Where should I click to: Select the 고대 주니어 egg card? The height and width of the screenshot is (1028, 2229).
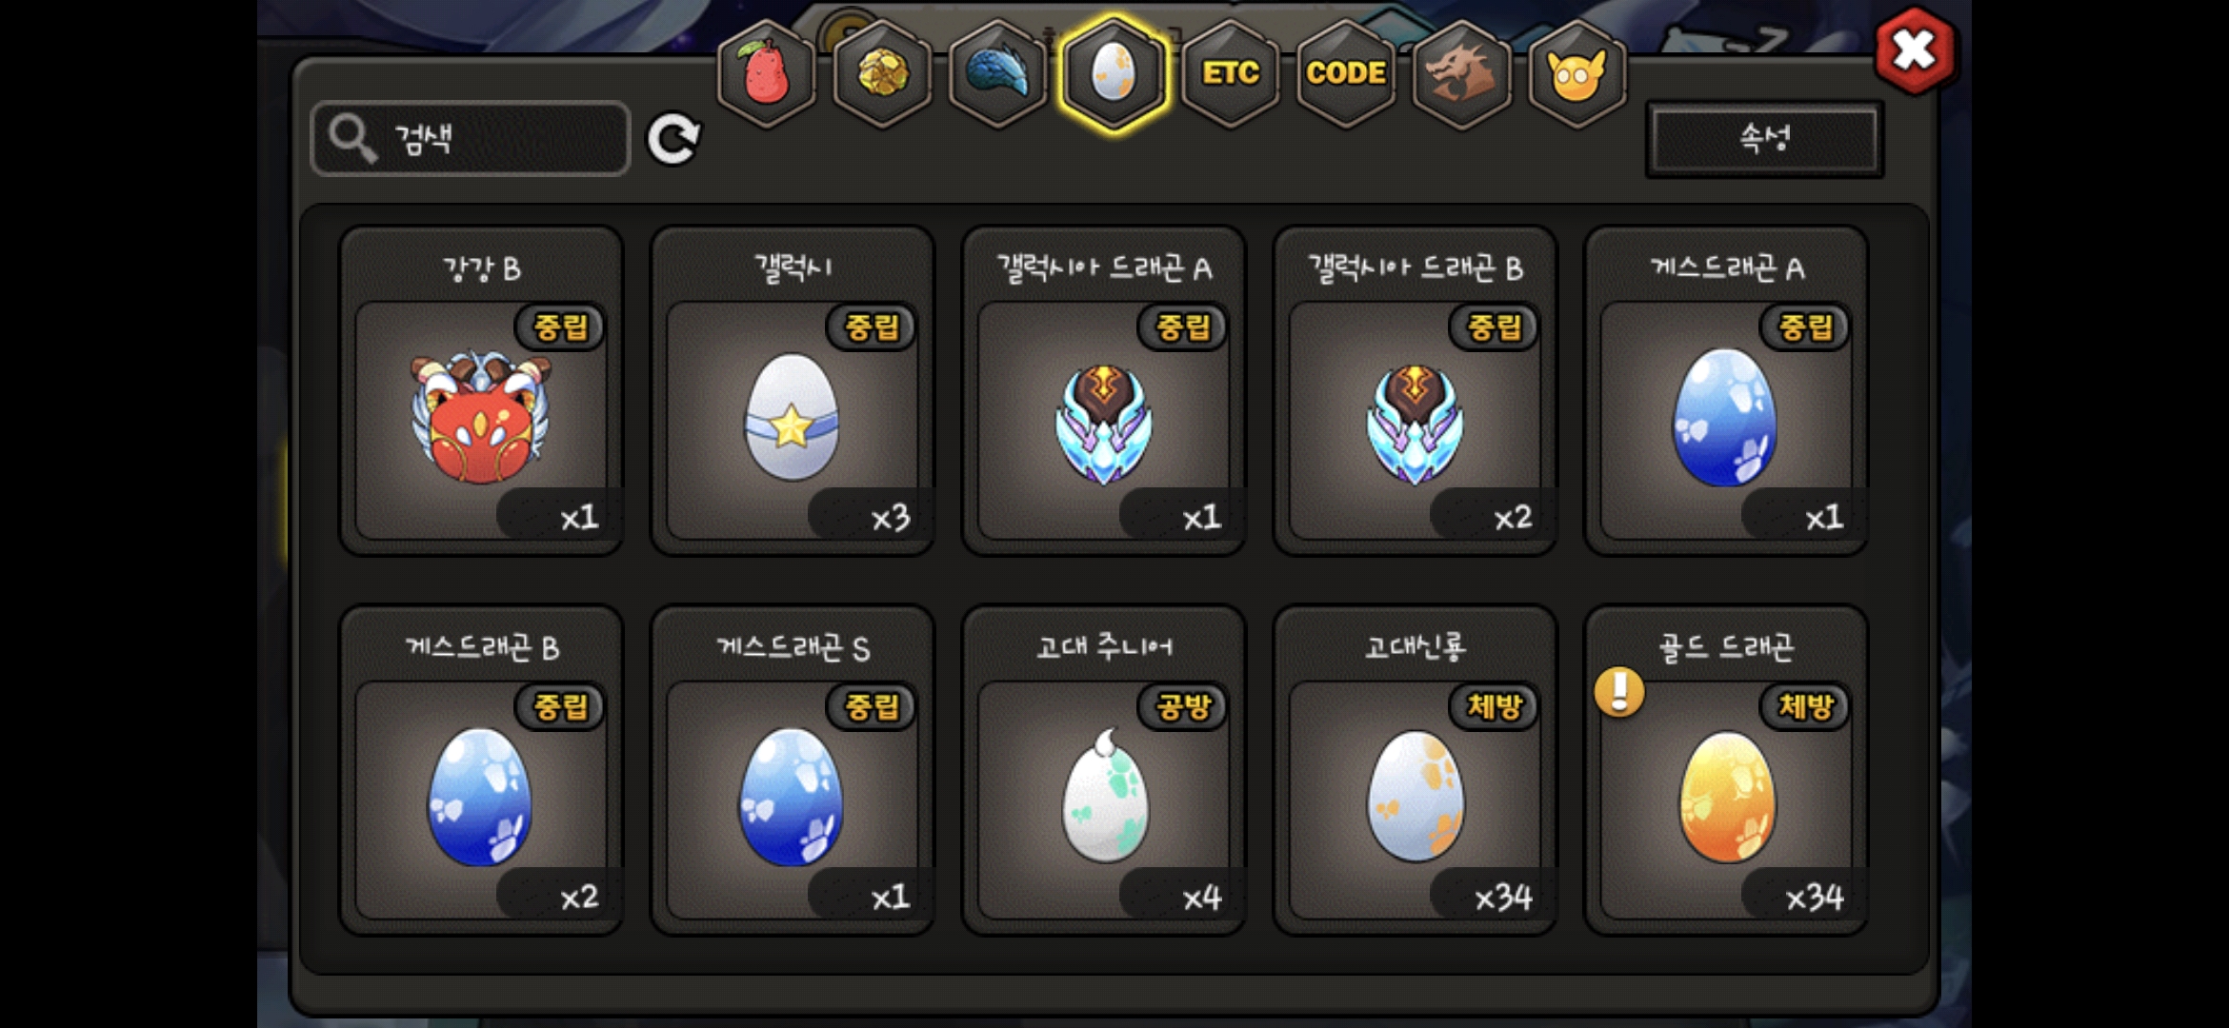click(1104, 770)
